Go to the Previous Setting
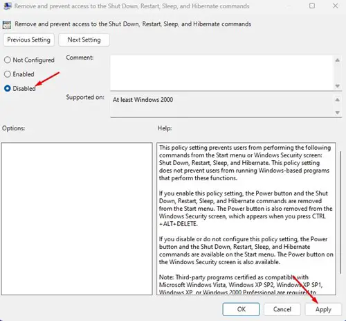The height and width of the screenshot is (321, 346). 28,40
